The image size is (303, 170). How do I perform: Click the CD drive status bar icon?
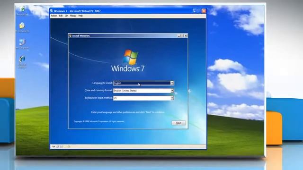pos(57,146)
